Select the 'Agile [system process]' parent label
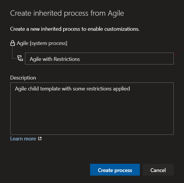This screenshot has height=183, width=184. pyautogui.click(x=42, y=43)
